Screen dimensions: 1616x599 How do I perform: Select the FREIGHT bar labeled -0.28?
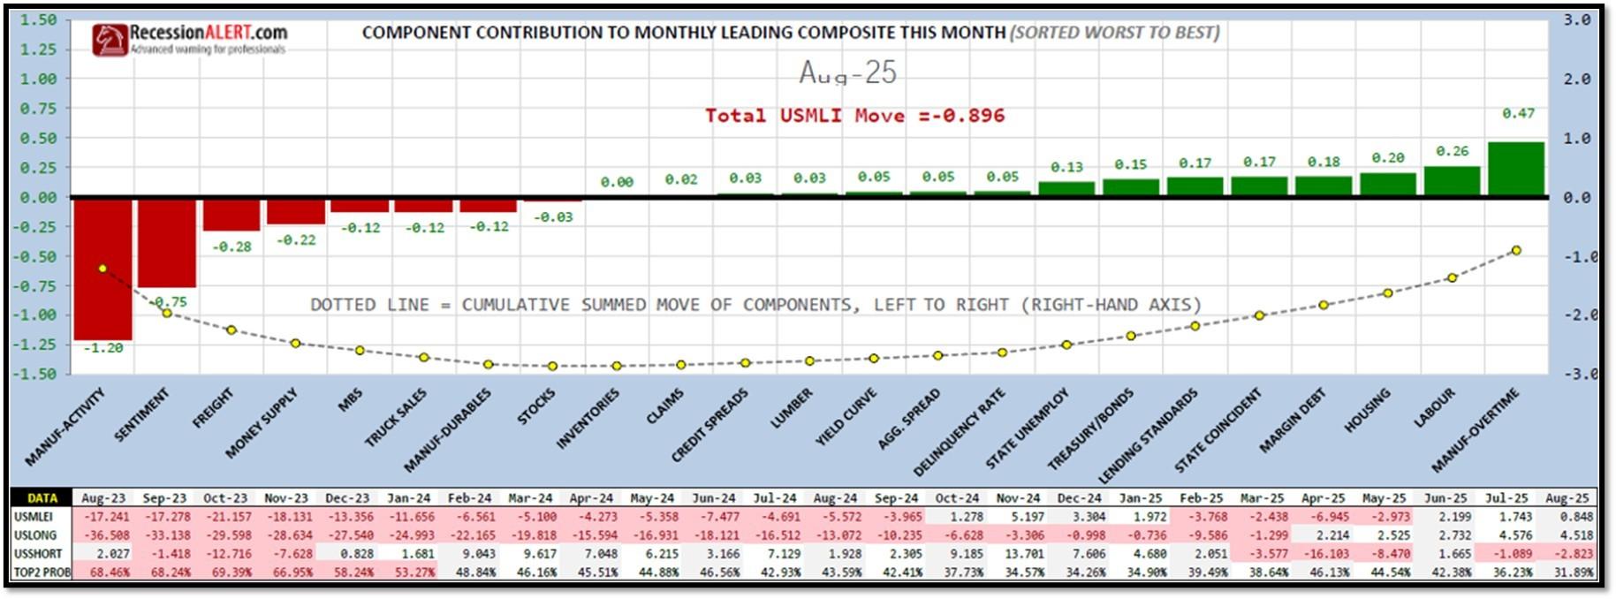tap(231, 216)
